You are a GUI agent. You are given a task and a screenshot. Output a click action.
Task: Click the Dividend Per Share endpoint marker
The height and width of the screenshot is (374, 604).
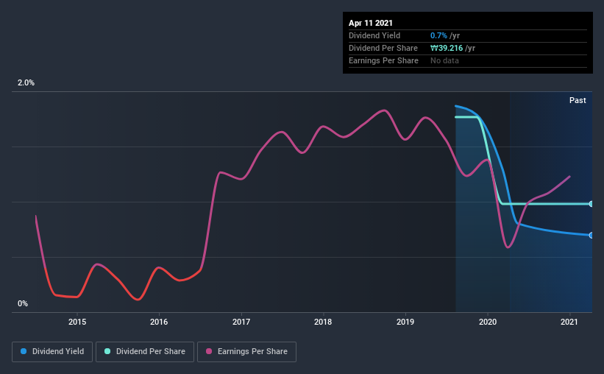[x=591, y=204]
